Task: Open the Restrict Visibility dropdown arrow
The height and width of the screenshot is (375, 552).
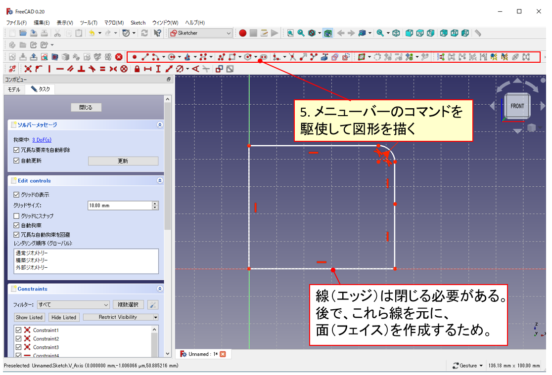Action: click(x=155, y=317)
